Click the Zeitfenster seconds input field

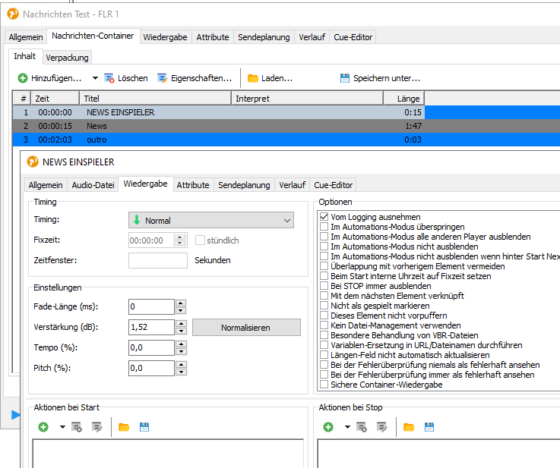pos(158,260)
